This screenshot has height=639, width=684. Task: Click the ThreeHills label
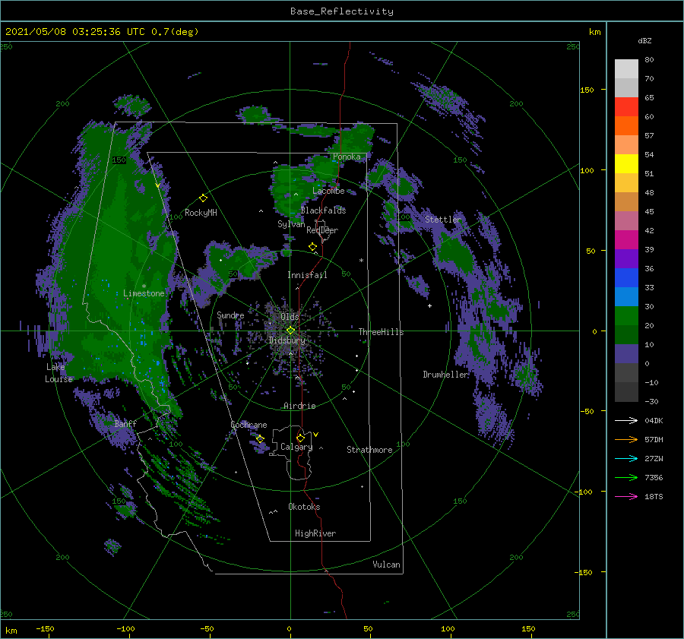click(x=382, y=332)
